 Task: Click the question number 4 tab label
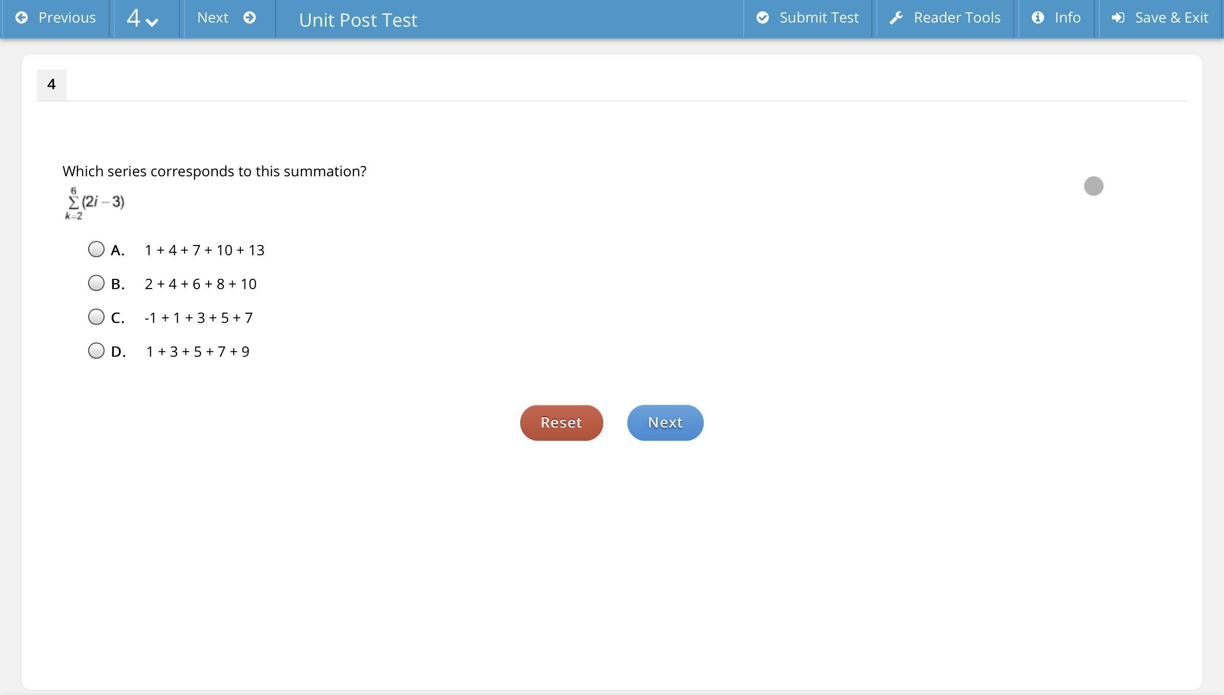(51, 85)
